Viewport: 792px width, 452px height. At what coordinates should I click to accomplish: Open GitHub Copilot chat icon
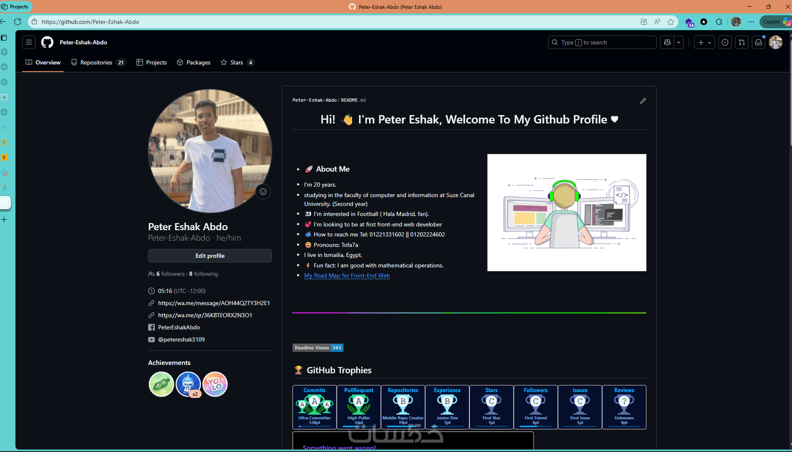667,42
